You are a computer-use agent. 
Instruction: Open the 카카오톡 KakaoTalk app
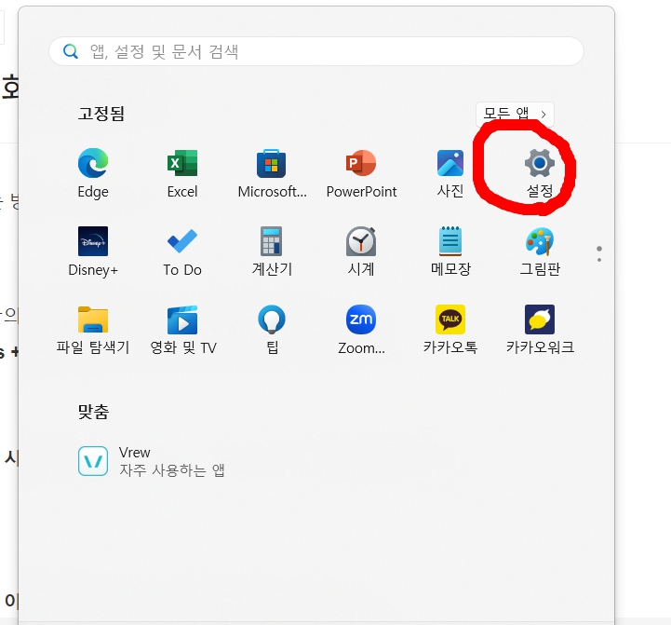pyautogui.click(x=450, y=330)
